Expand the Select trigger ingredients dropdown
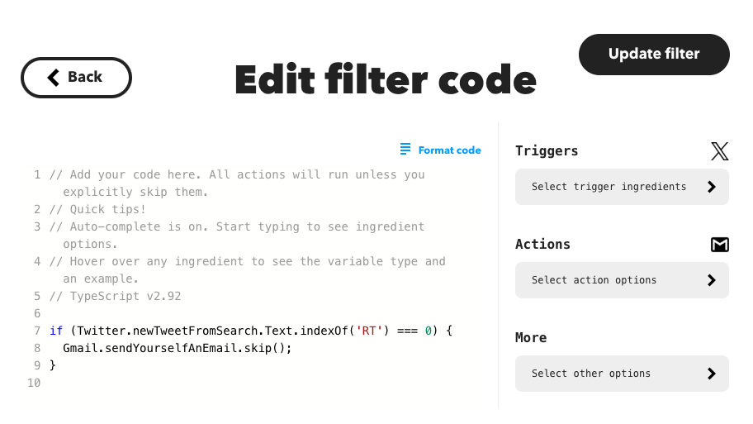 pos(609,187)
